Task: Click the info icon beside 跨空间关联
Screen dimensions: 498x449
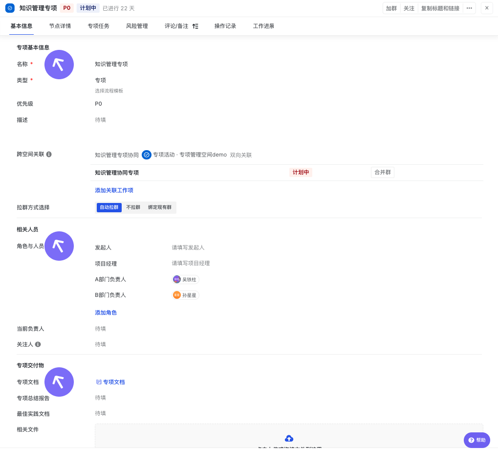Action: (49, 154)
